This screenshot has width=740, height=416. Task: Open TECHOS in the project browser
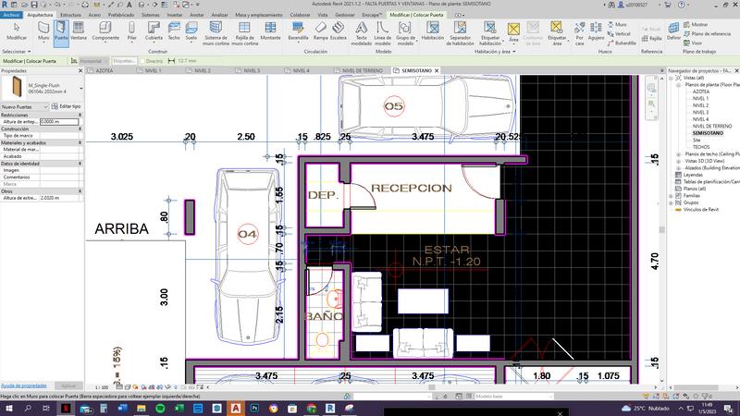[701, 147]
